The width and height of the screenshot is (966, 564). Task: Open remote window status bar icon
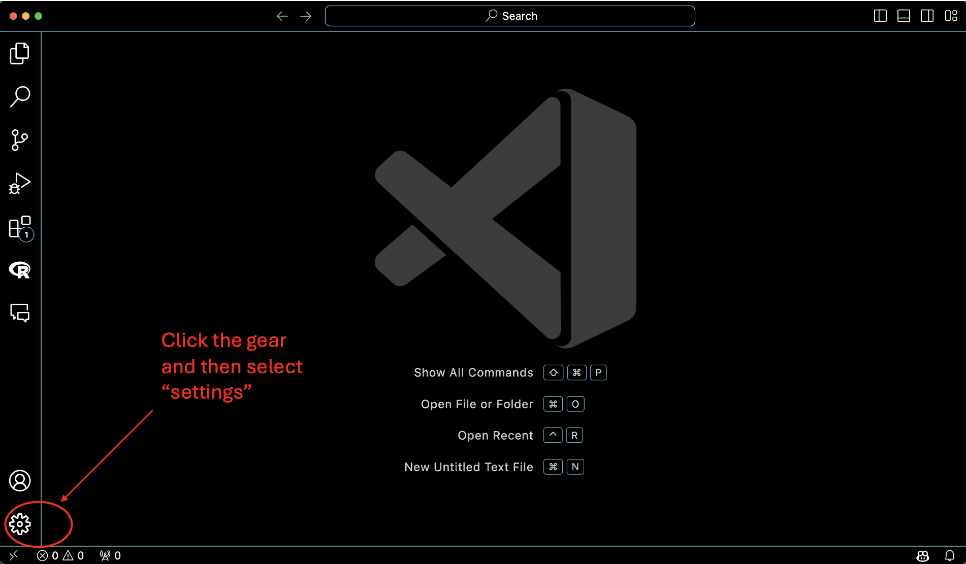pyautogui.click(x=14, y=555)
